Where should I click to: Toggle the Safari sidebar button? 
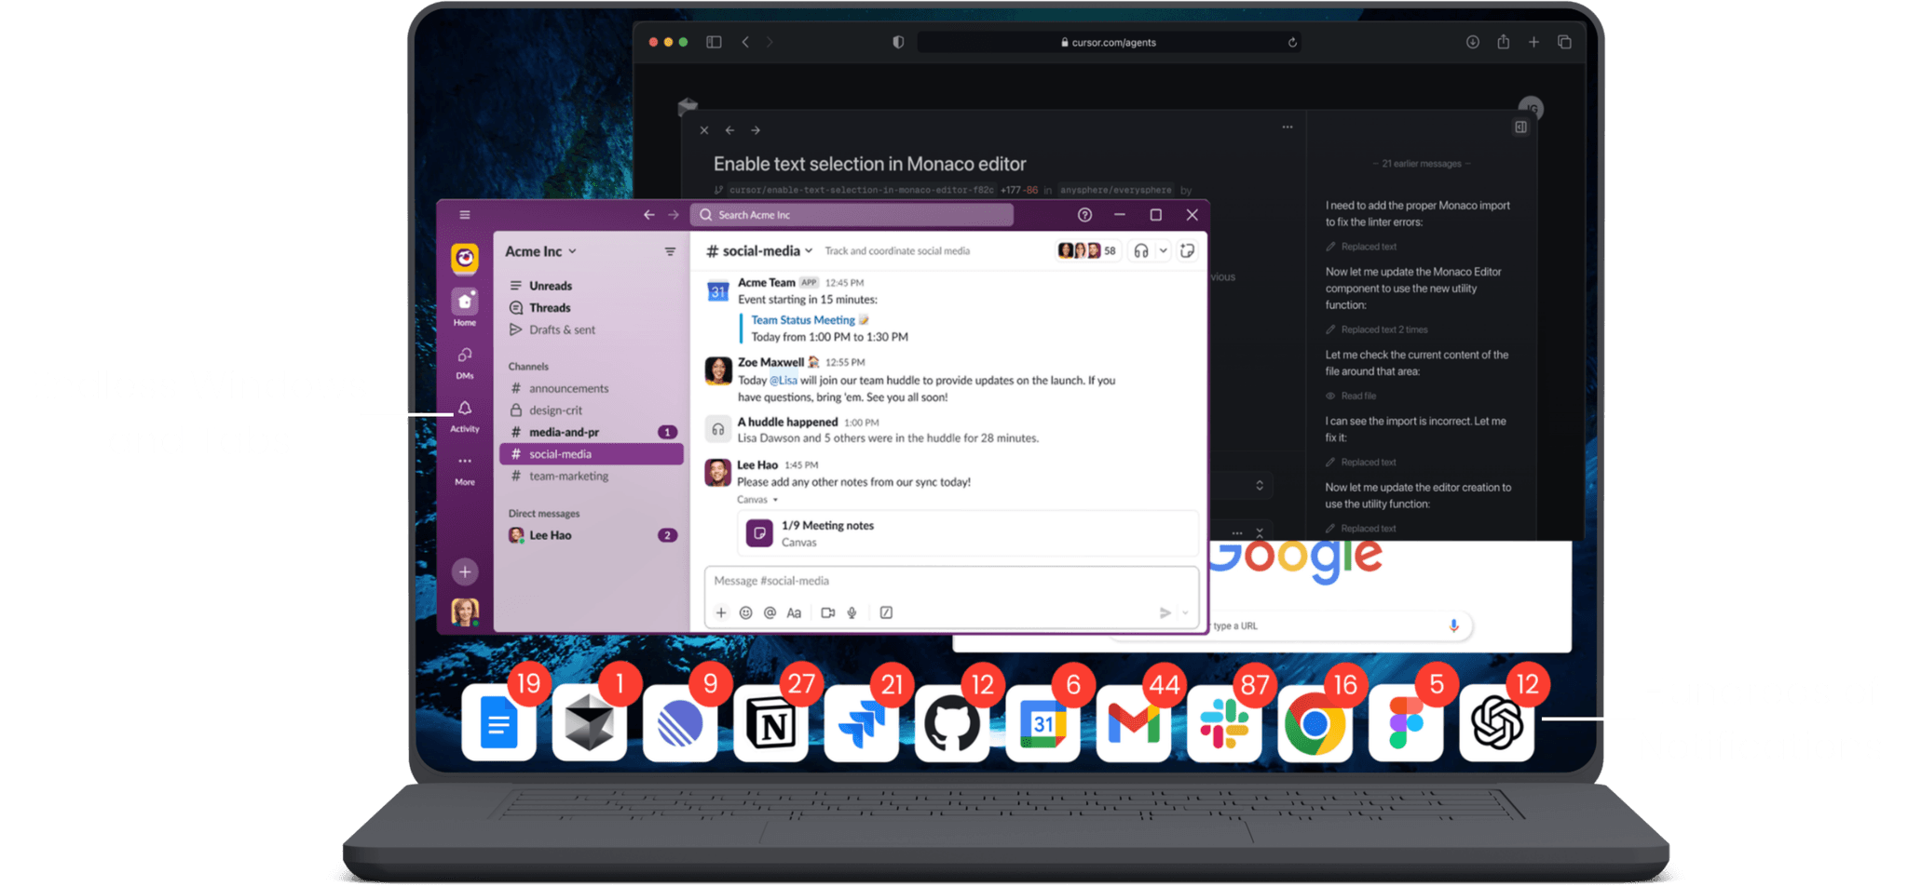[x=714, y=42]
